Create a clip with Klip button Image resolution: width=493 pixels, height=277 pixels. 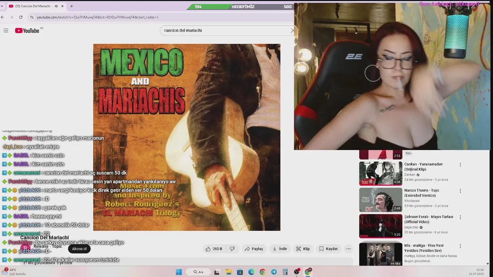pyautogui.click(x=303, y=249)
